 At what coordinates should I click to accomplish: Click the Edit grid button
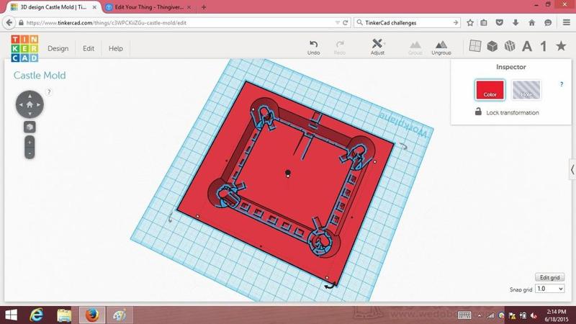[549, 277]
